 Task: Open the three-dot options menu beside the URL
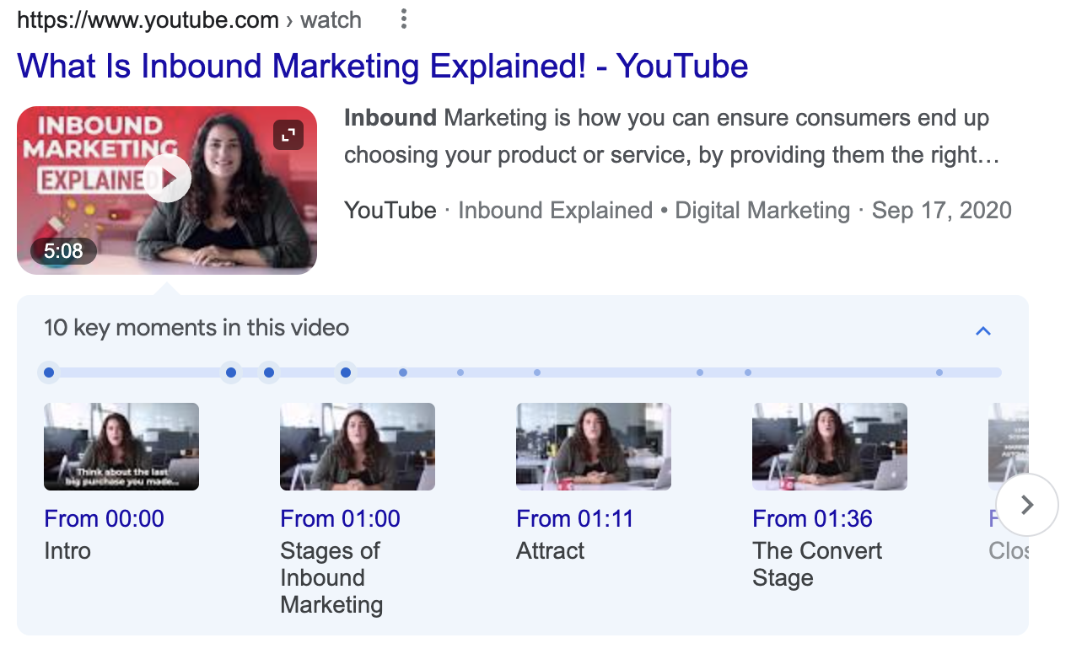click(x=405, y=19)
